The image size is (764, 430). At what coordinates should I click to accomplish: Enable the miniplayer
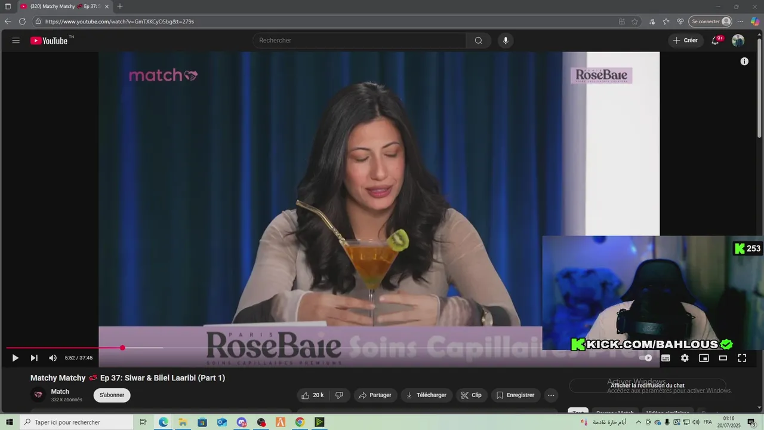[704, 358]
